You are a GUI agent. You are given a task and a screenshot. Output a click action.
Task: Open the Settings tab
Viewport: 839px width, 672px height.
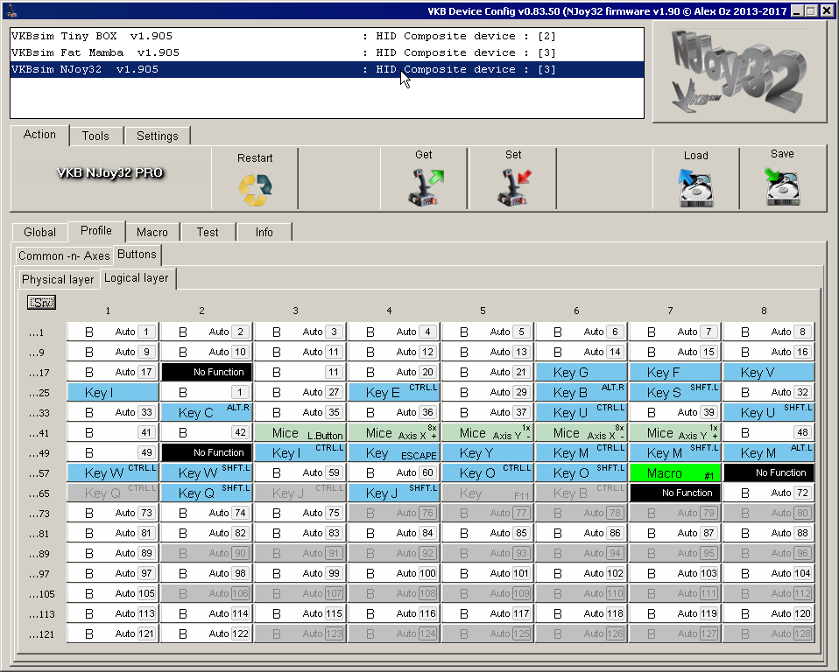(x=158, y=136)
